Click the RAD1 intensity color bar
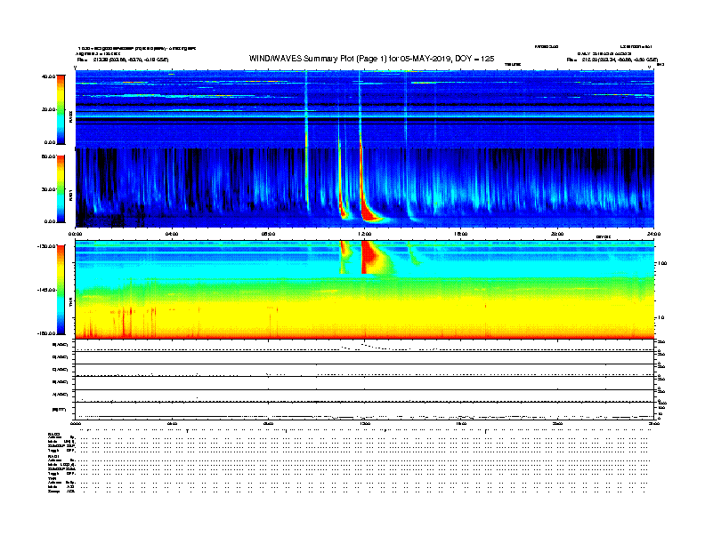The width and height of the screenshot is (705, 544). [x=61, y=188]
